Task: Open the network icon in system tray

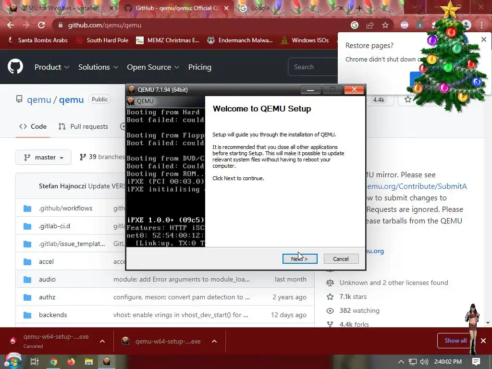Action: (413, 362)
